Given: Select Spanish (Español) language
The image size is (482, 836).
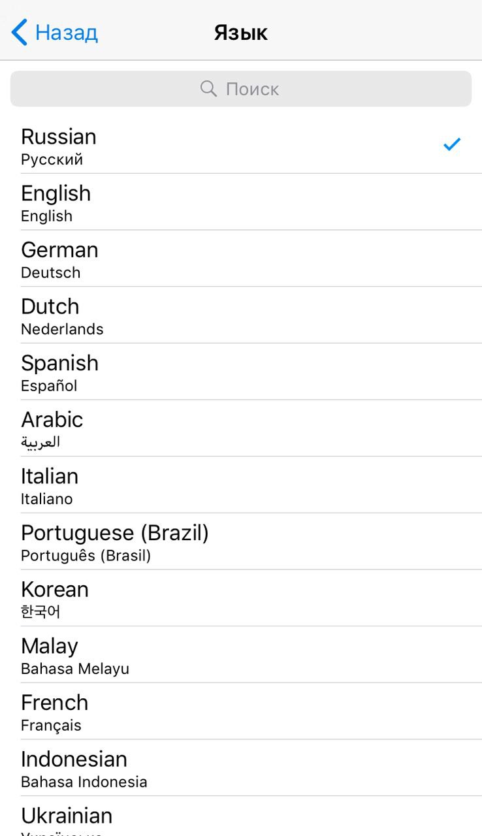Looking at the screenshot, I should coord(241,372).
